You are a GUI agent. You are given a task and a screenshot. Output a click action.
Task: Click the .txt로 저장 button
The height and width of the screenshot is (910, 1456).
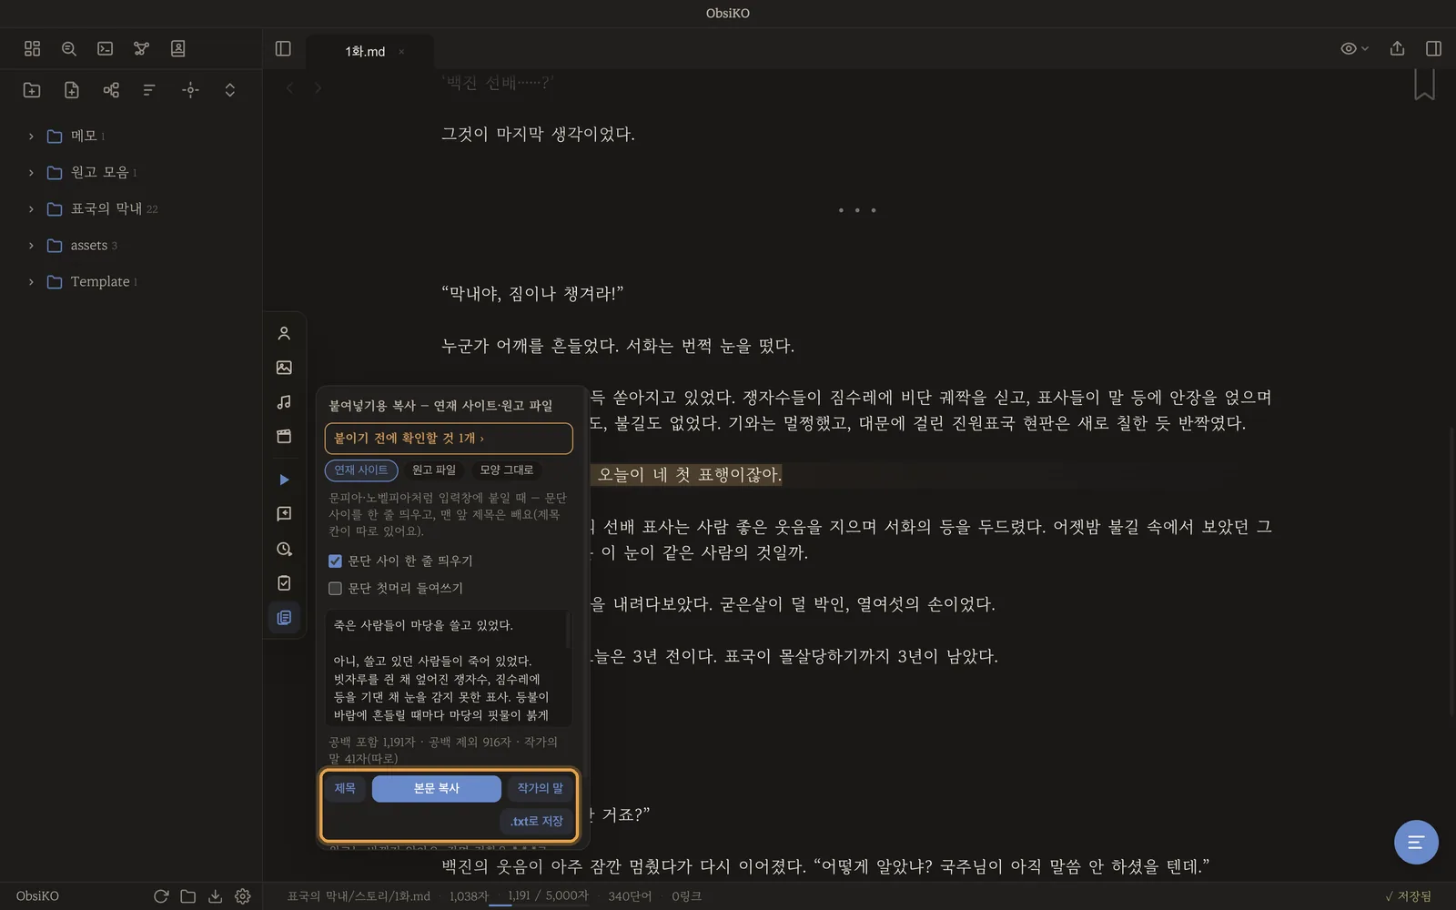tap(537, 822)
